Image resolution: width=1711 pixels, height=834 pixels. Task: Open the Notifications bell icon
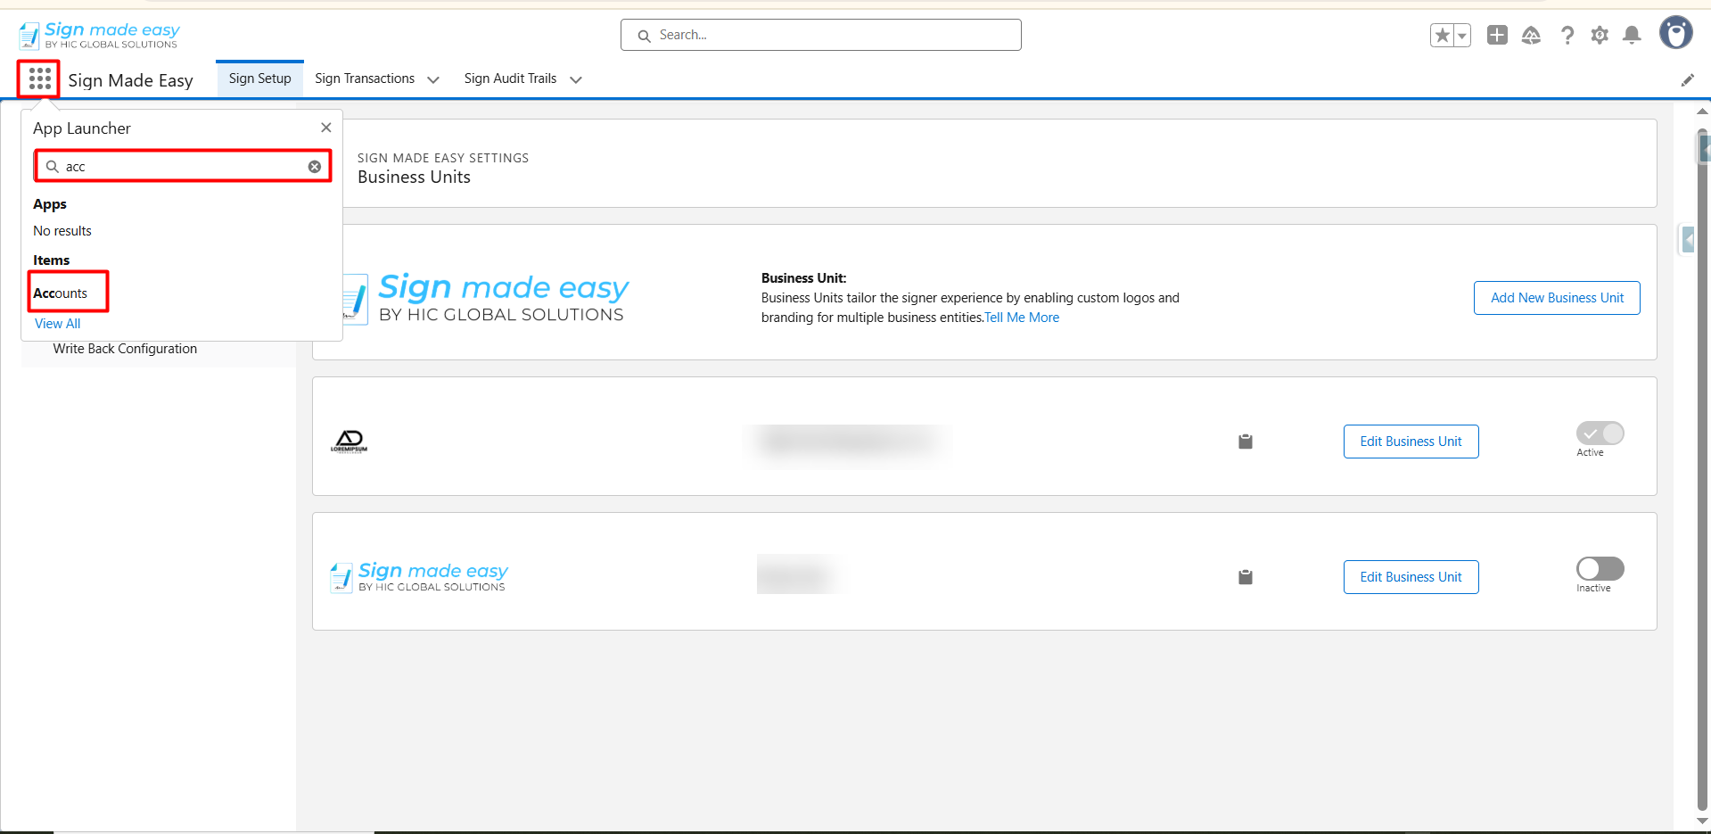click(x=1632, y=36)
